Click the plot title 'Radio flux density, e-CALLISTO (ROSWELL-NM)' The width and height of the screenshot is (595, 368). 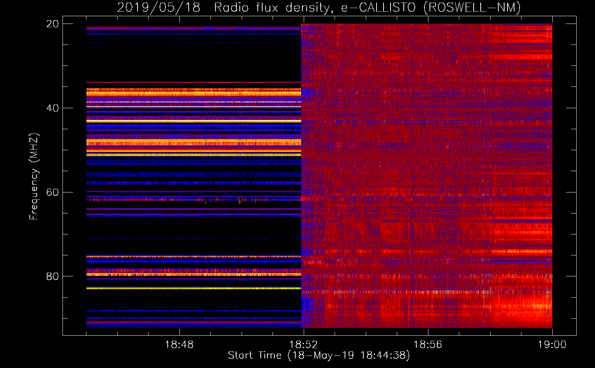click(367, 7)
